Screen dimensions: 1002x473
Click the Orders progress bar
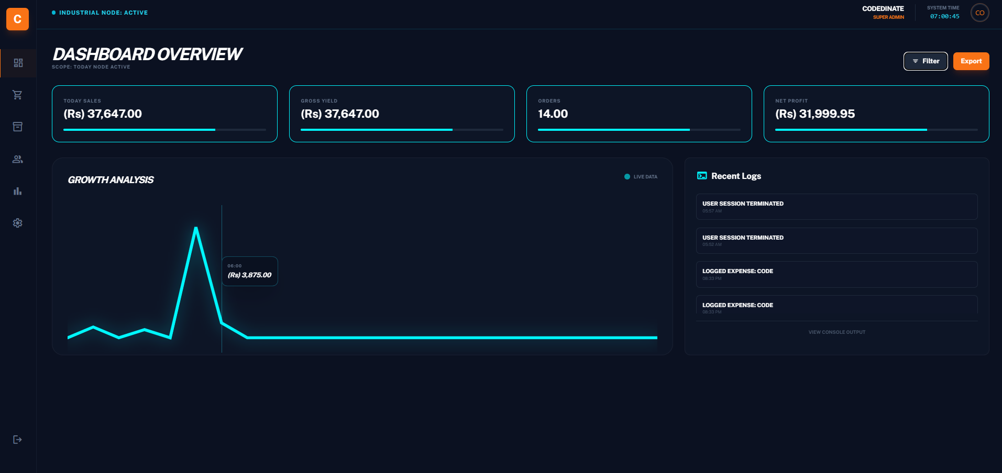(639, 129)
